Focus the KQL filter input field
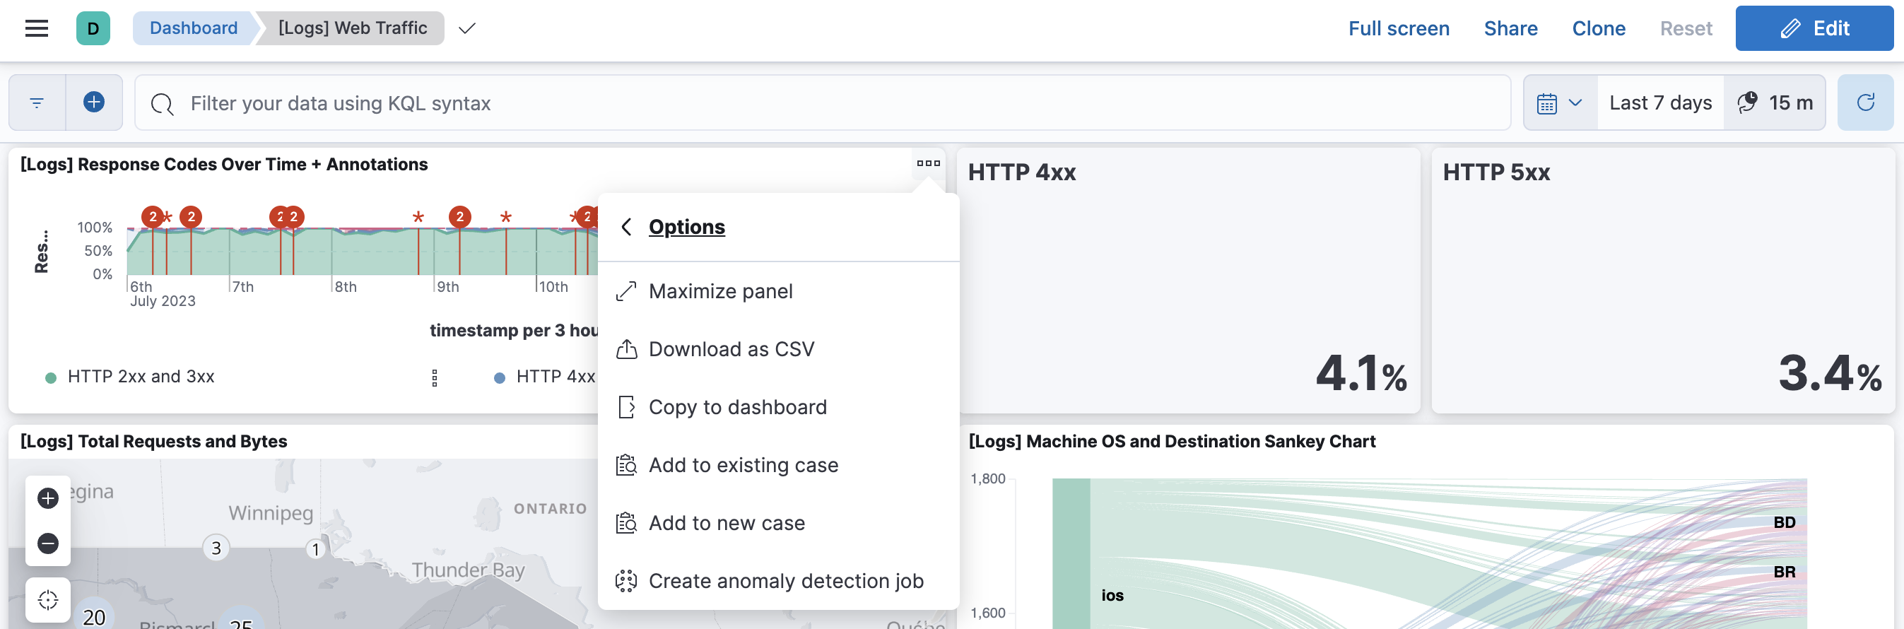Image resolution: width=1904 pixels, height=629 pixels. (822, 102)
